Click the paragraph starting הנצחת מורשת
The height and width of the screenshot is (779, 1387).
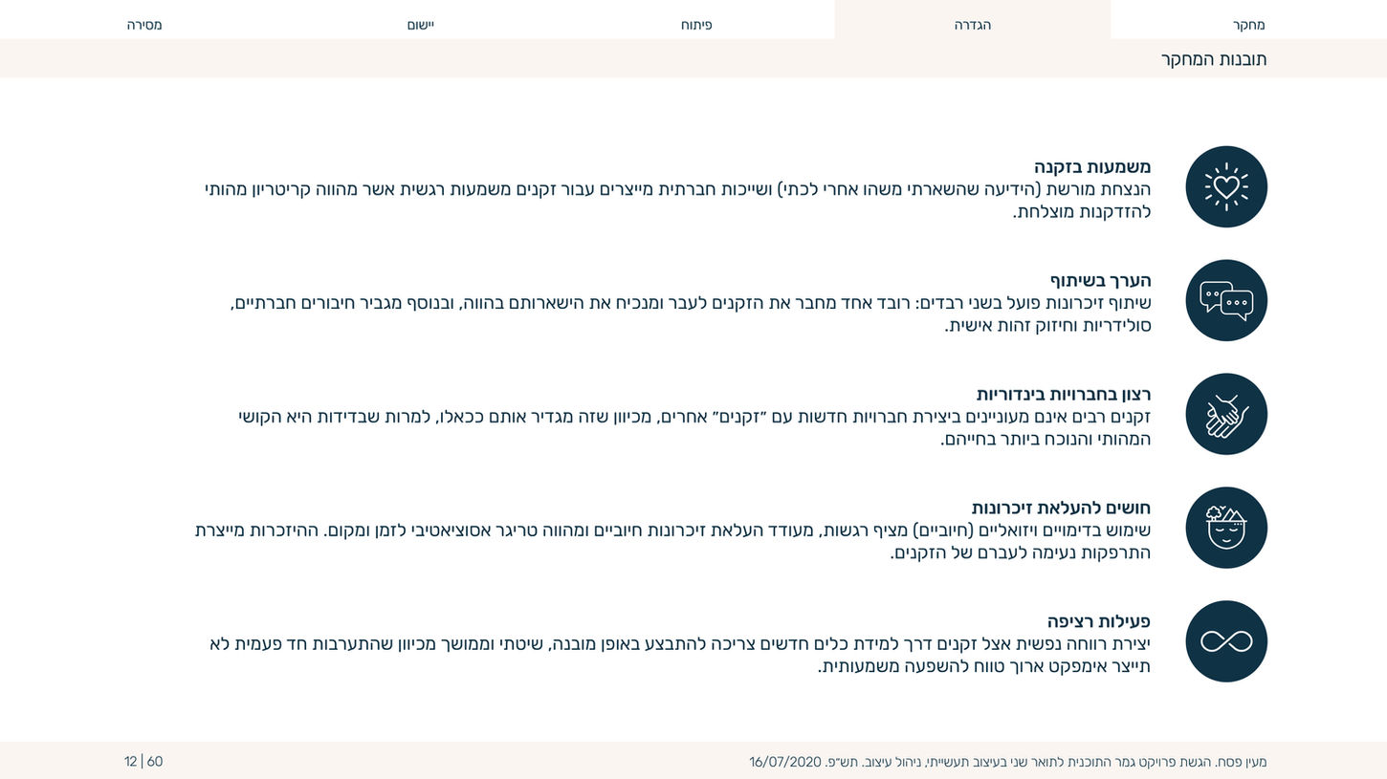pyautogui.click(x=678, y=201)
